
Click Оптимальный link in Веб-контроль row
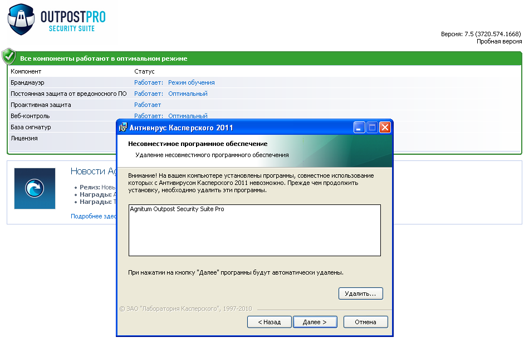pos(188,116)
